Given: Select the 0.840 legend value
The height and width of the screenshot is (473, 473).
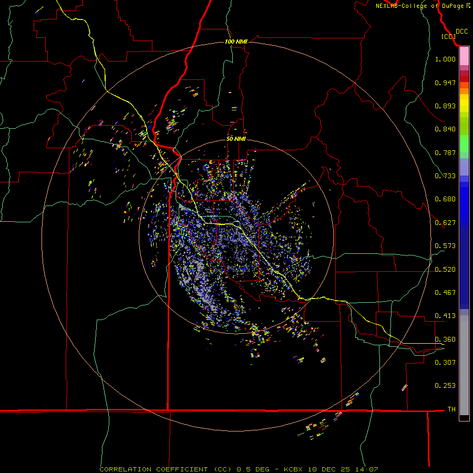Looking at the screenshot, I should click(x=445, y=129).
